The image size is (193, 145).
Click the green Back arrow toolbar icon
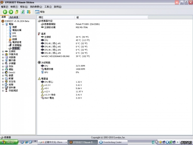(x=5, y=12)
